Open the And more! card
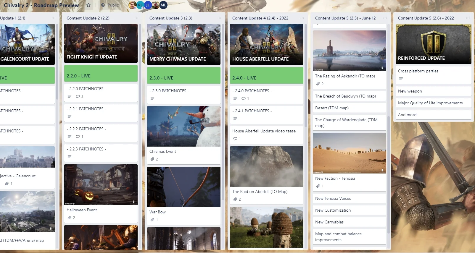 (434, 115)
